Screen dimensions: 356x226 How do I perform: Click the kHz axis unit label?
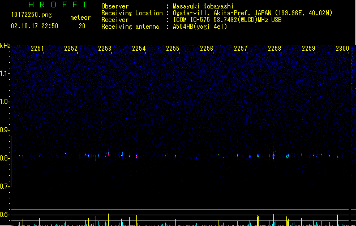click(x=5, y=46)
